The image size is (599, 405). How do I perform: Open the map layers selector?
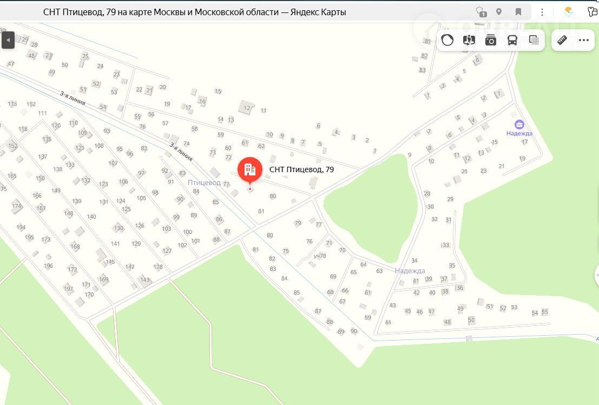click(x=534, y=40)
